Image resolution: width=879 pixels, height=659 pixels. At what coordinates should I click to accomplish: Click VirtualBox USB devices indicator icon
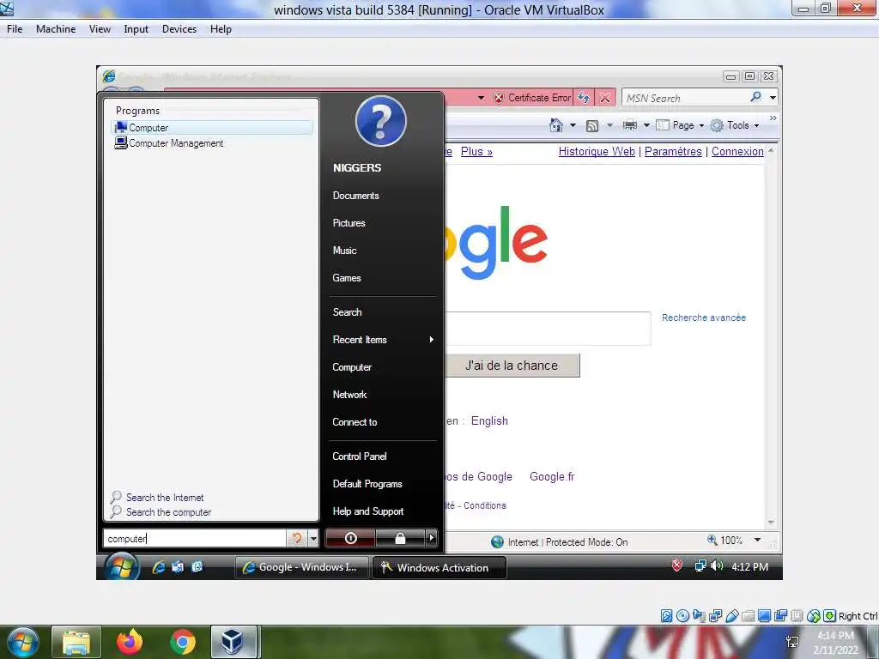[x=731, y=616]
